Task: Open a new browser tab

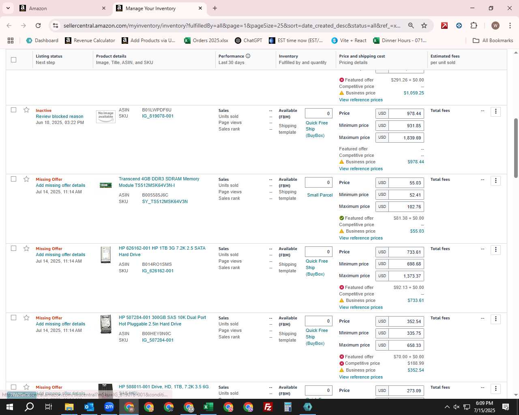Action: (x=215, y=8)
